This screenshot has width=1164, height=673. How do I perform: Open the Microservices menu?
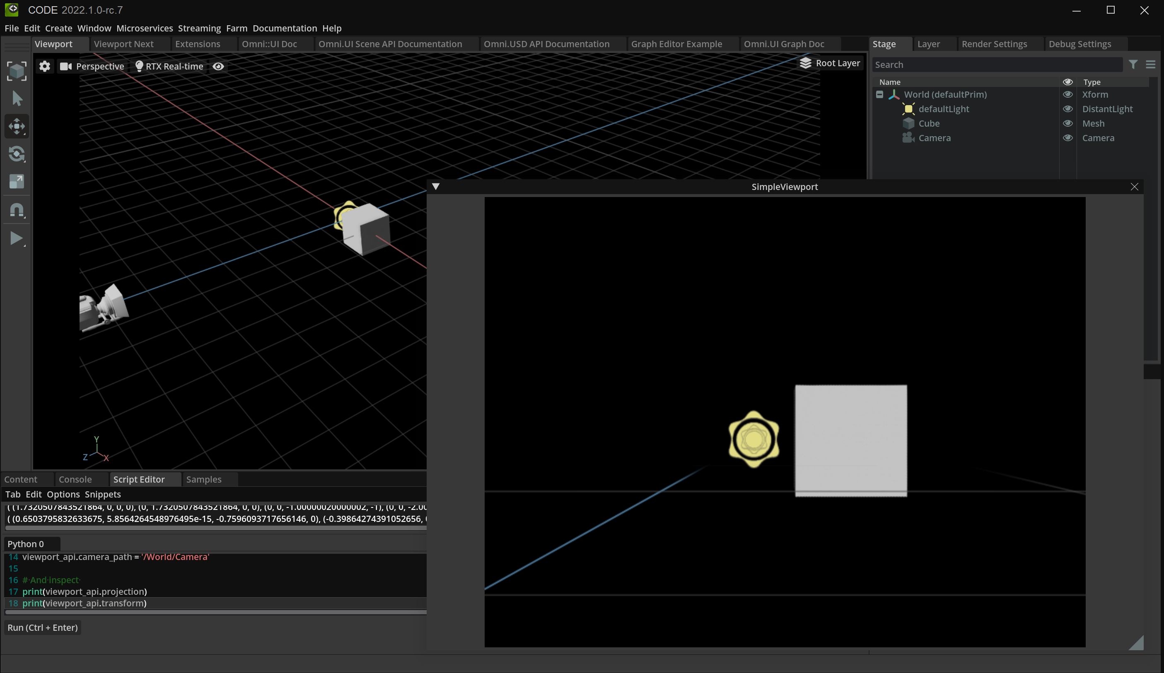(x=144, y=28)
